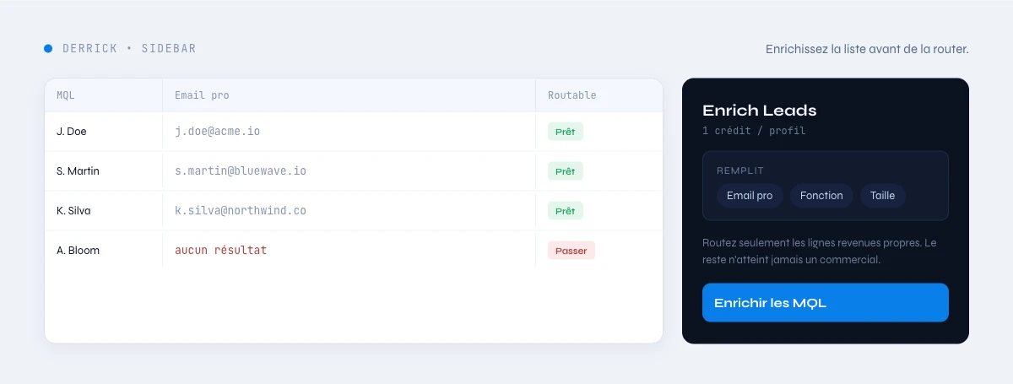Image resolution: width=1013 pixels, height=384 pixels.
Task: Select the Fonction chip
Action: (821, 196)
